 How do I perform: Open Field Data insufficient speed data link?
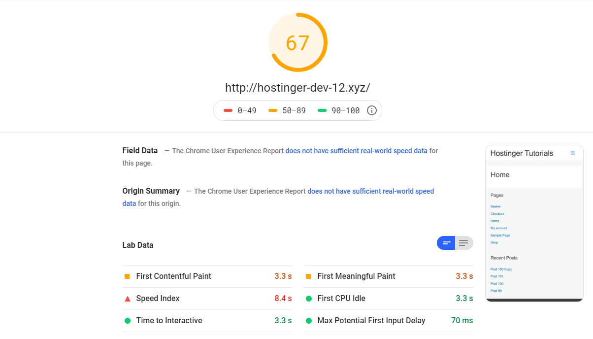357,151
